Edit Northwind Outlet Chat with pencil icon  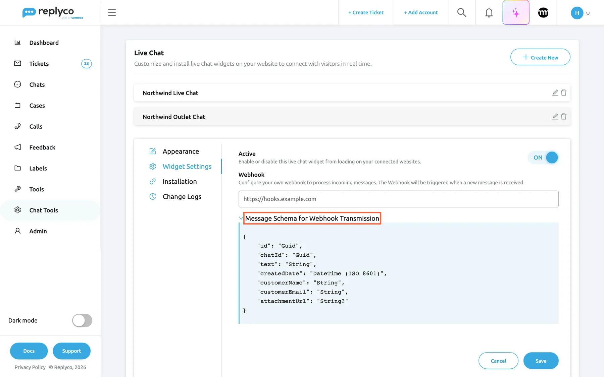click(555, 117)
